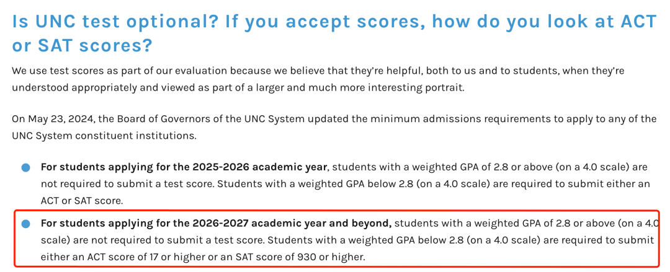Click "or SAT scores?" in the heading
The image size is (670, 272).
tap(82, 46)
